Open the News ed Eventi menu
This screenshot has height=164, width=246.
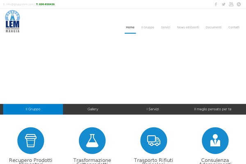[x=188, y=27]
